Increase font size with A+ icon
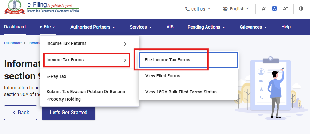Image resolution: width=310 pixels, height=134 pixels. [285, 8]
